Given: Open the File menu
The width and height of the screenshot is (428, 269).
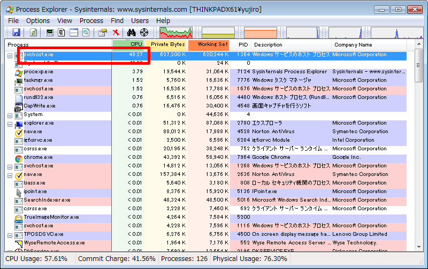Looking at the screenshot, I should pyautogui.click(x=13, y=21).
